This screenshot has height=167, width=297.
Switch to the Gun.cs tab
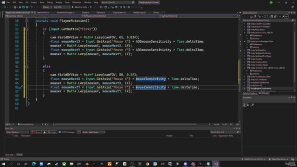pyautogui.click(x=156, y=13)
